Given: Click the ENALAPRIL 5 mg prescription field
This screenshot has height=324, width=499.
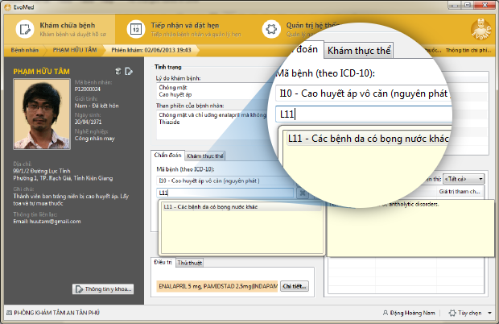Looking at the screenshot, I should [217, 286].
